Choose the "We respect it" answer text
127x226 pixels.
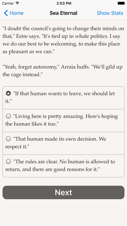pos(63,143)
